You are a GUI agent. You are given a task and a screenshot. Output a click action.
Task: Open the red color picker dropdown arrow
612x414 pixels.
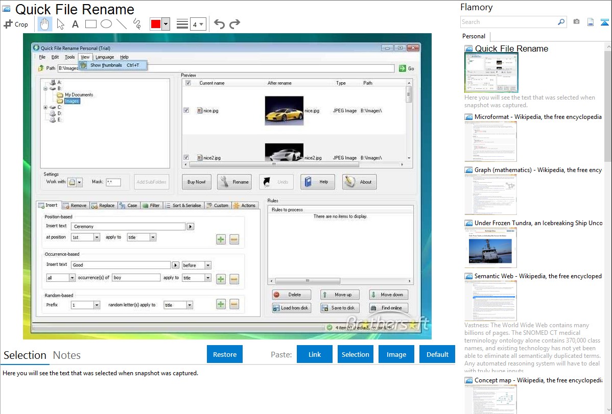166,24
